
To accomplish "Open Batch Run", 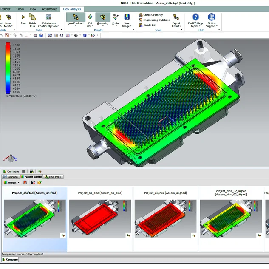I will click(32, 20).
